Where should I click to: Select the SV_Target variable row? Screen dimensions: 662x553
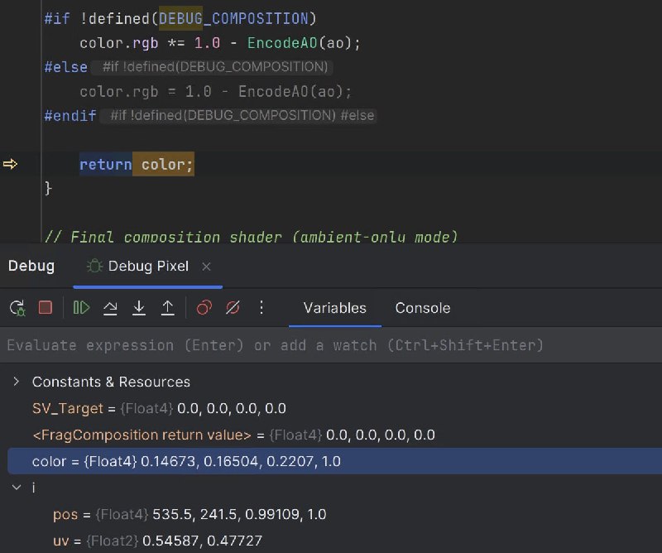[x=331, y=408]
